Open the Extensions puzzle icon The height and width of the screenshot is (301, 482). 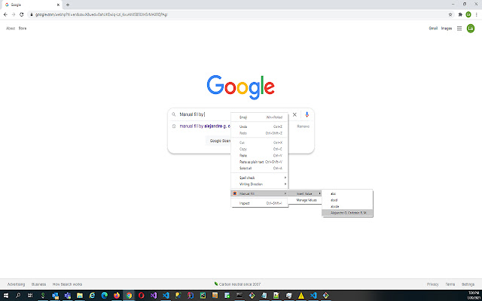point(460,14)
